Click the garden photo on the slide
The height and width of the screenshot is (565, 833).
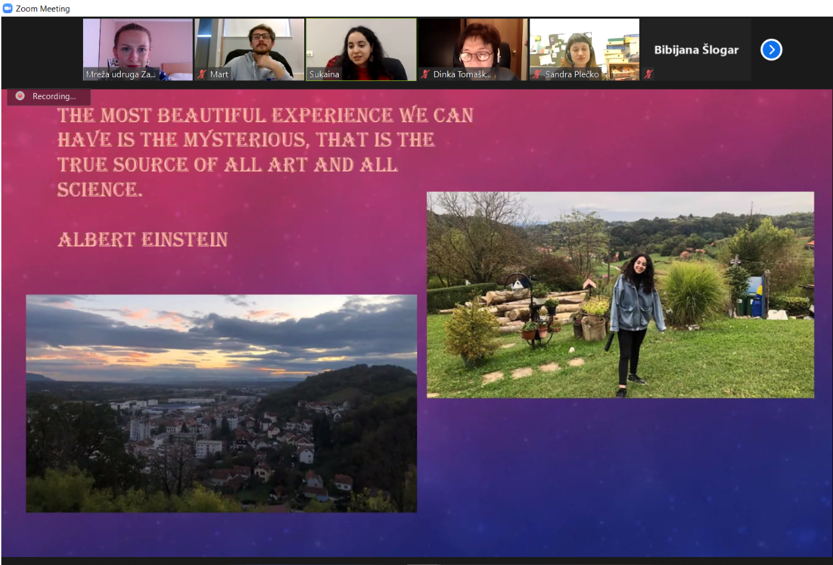pos(620,295)
